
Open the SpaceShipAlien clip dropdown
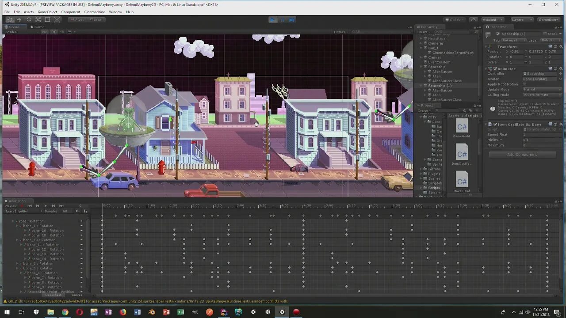[23, 211]
